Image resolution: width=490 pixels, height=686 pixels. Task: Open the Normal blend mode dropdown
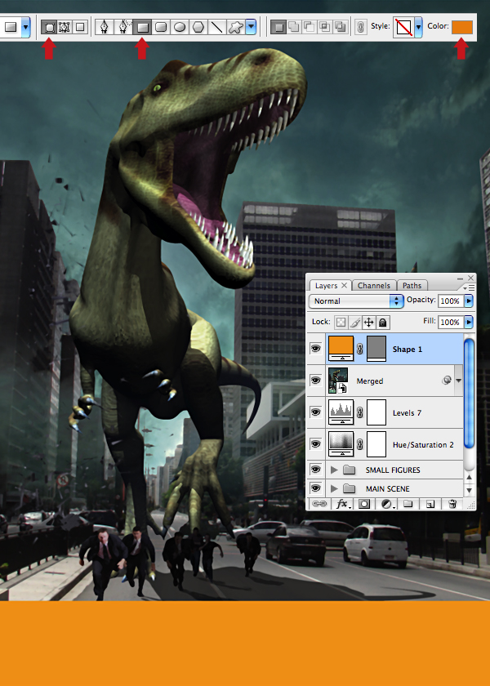[x=356, y=301]
